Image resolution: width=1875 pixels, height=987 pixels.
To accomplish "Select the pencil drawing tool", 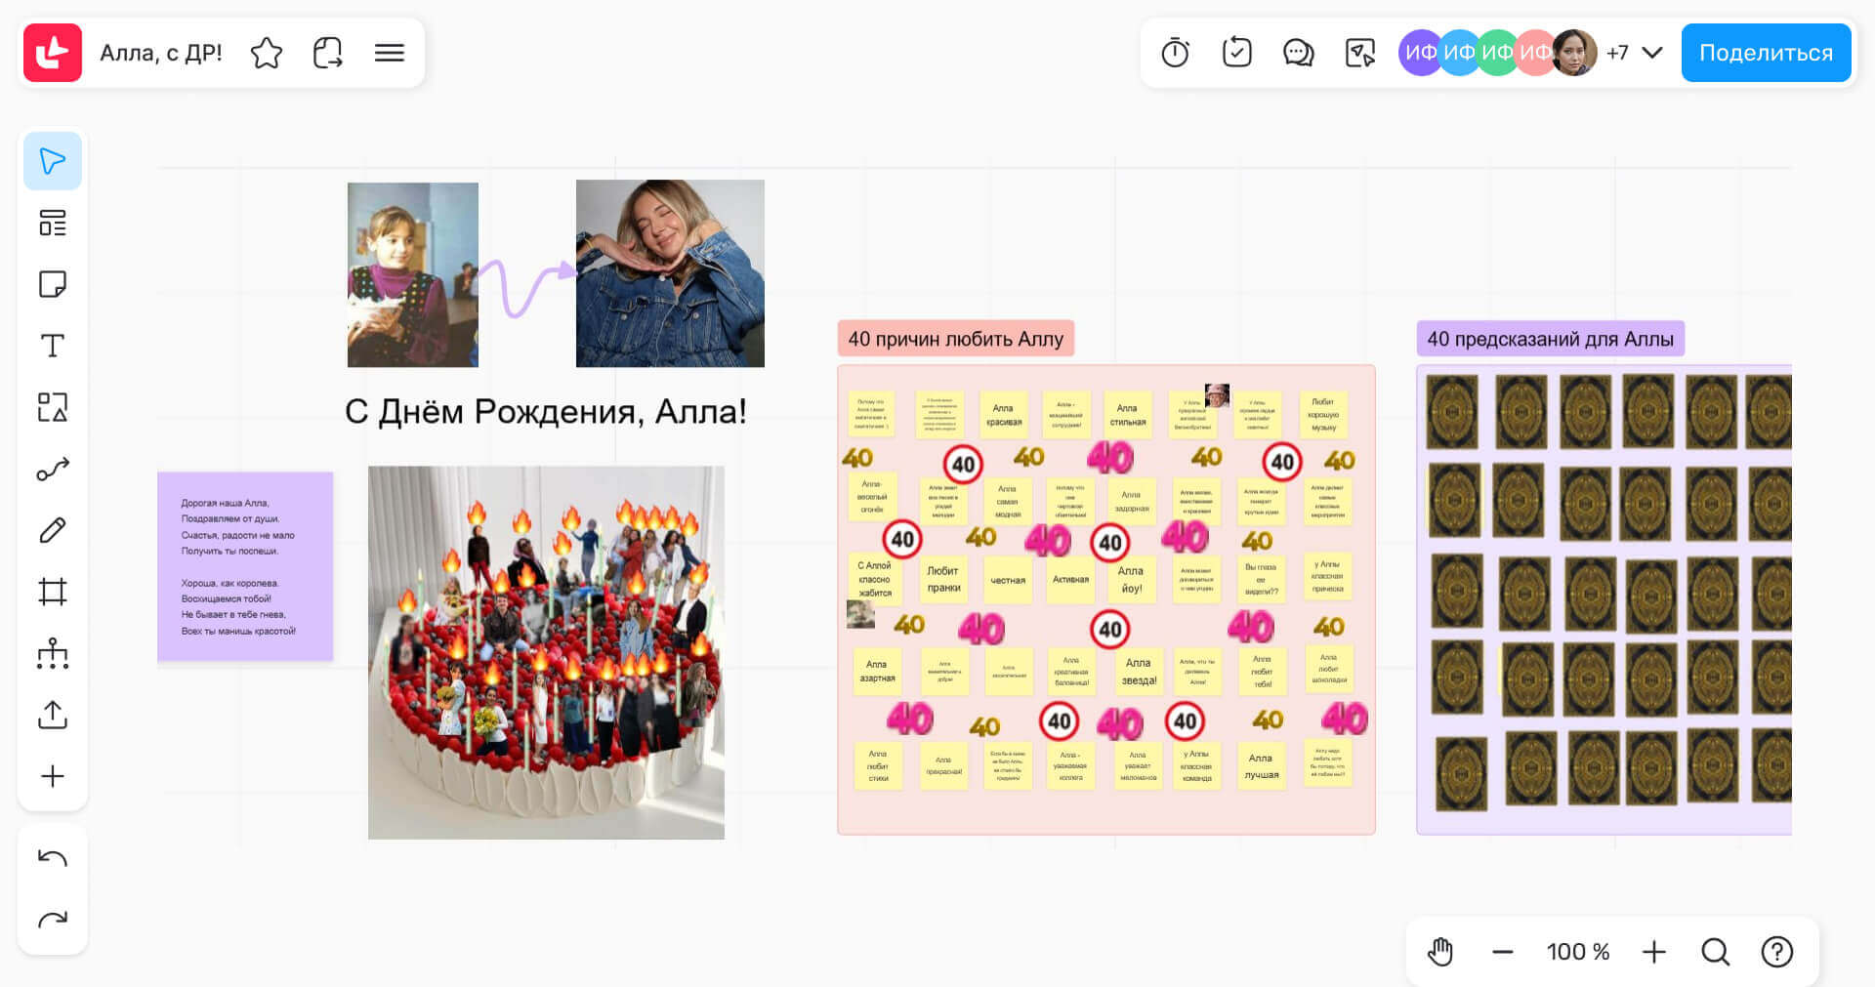I will tap(53, 530).
